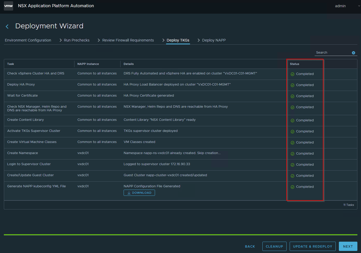
Task: Click the completed check icon for Deploy HA Proxy
Action: (293, 85)
